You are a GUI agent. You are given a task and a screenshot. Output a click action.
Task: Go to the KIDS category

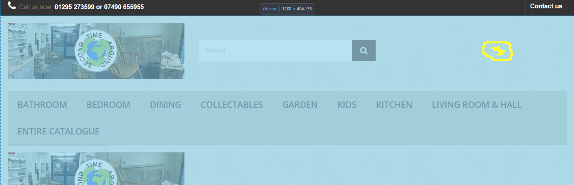[347, 105]
